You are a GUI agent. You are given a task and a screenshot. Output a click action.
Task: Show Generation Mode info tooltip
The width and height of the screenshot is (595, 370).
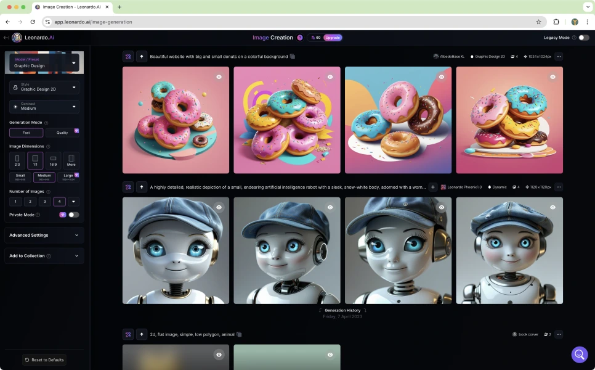coord(46,123)
